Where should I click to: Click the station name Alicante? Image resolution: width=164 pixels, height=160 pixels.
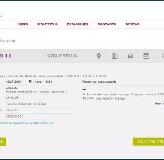pos(12,88)
